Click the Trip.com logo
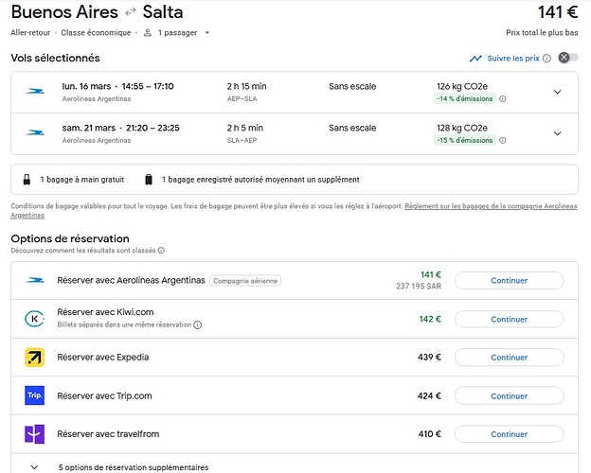 tap(34, 395)
